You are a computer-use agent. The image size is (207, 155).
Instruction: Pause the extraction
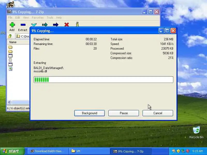click(x=124, y=113)
